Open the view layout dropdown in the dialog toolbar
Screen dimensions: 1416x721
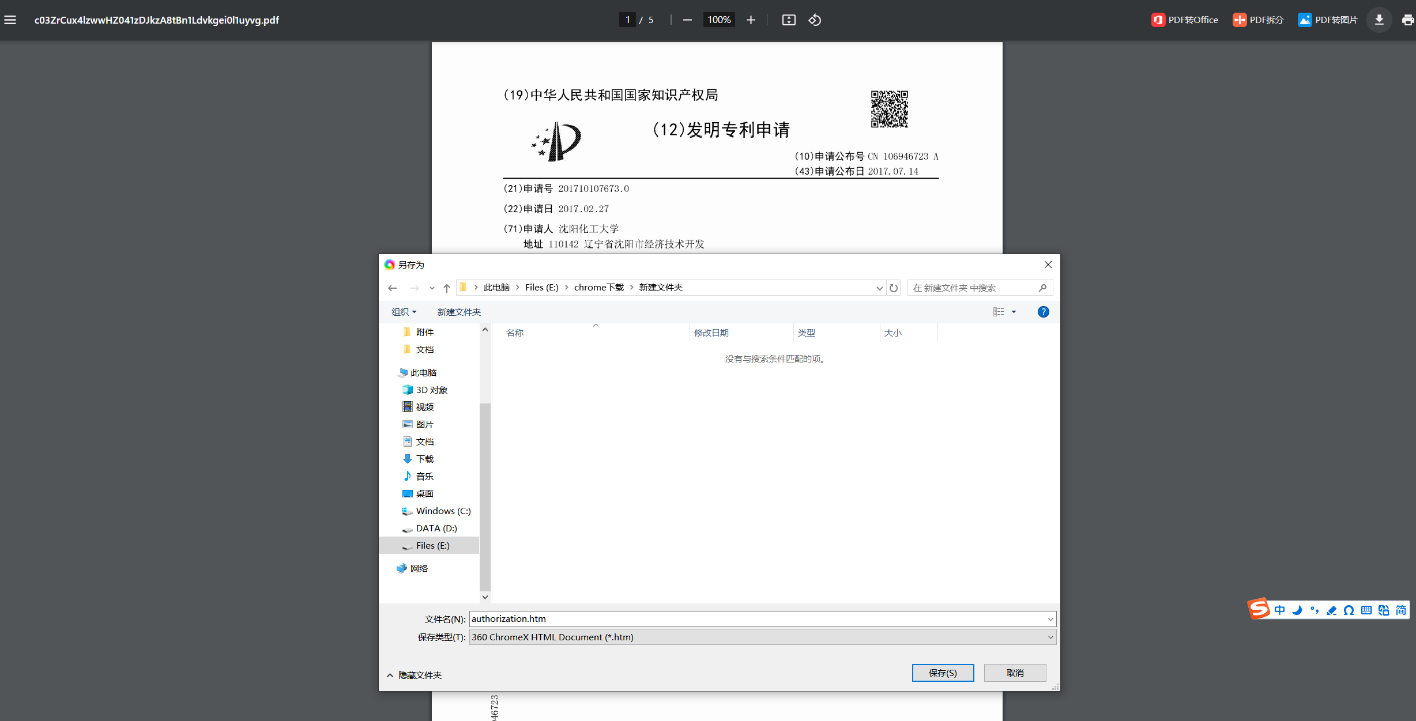[x=1013, y=312]
